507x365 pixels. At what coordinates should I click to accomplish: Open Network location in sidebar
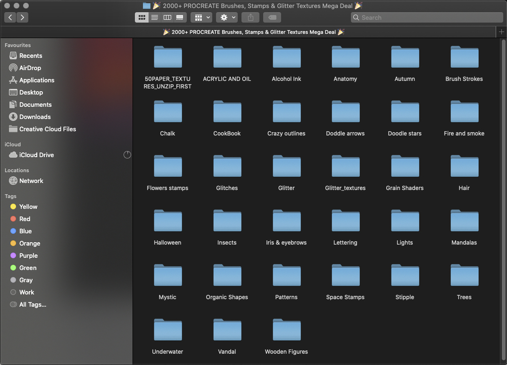coord(26,181)
